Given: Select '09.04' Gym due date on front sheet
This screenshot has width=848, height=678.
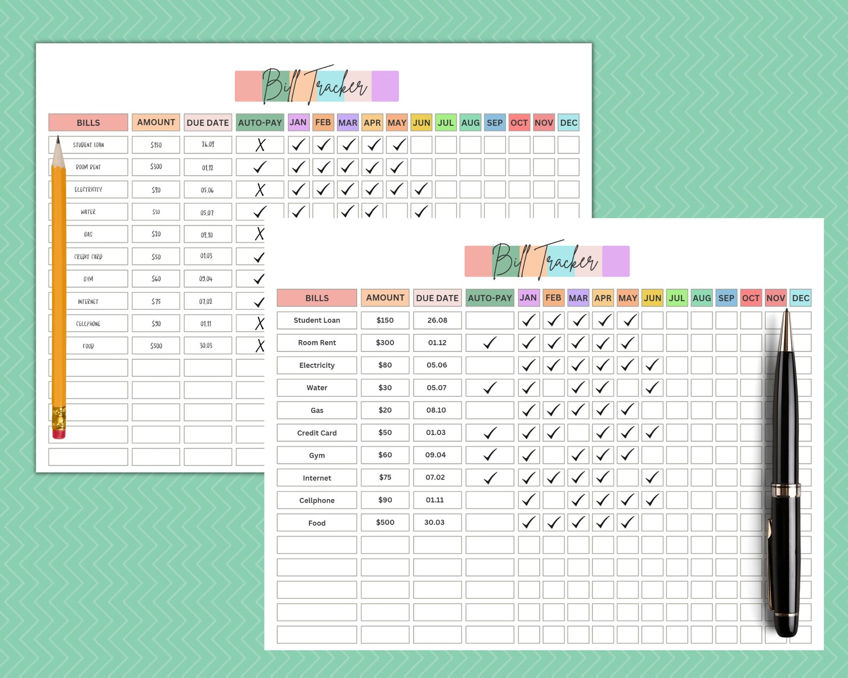Looking at the screenshot, I should (437, 455).
